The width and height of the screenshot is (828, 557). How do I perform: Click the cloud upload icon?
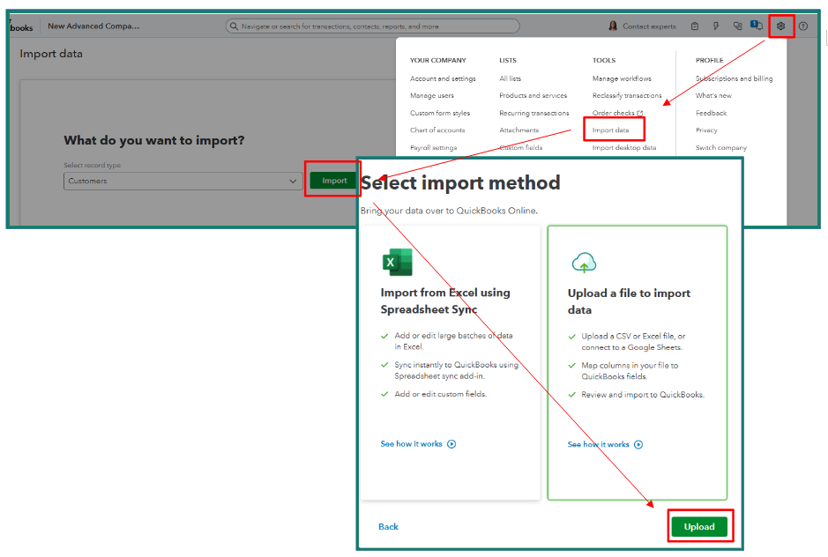tap(584, 262)
